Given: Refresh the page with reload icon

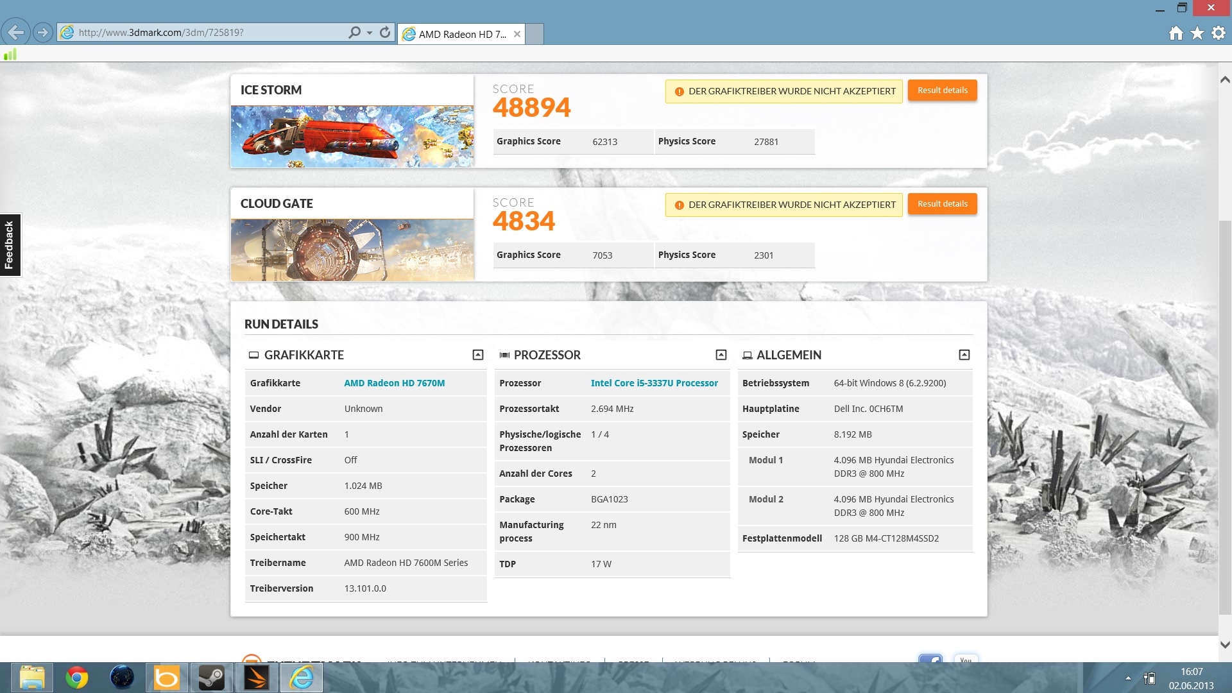Looking at the screenshot, I should coord(385,32).
